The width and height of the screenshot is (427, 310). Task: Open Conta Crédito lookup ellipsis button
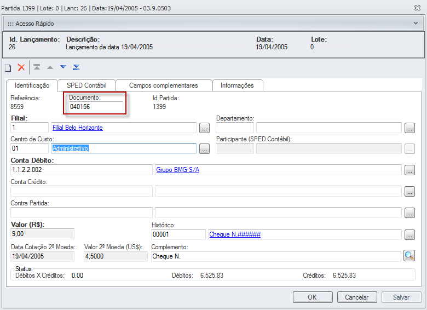[x=409, y=192]
